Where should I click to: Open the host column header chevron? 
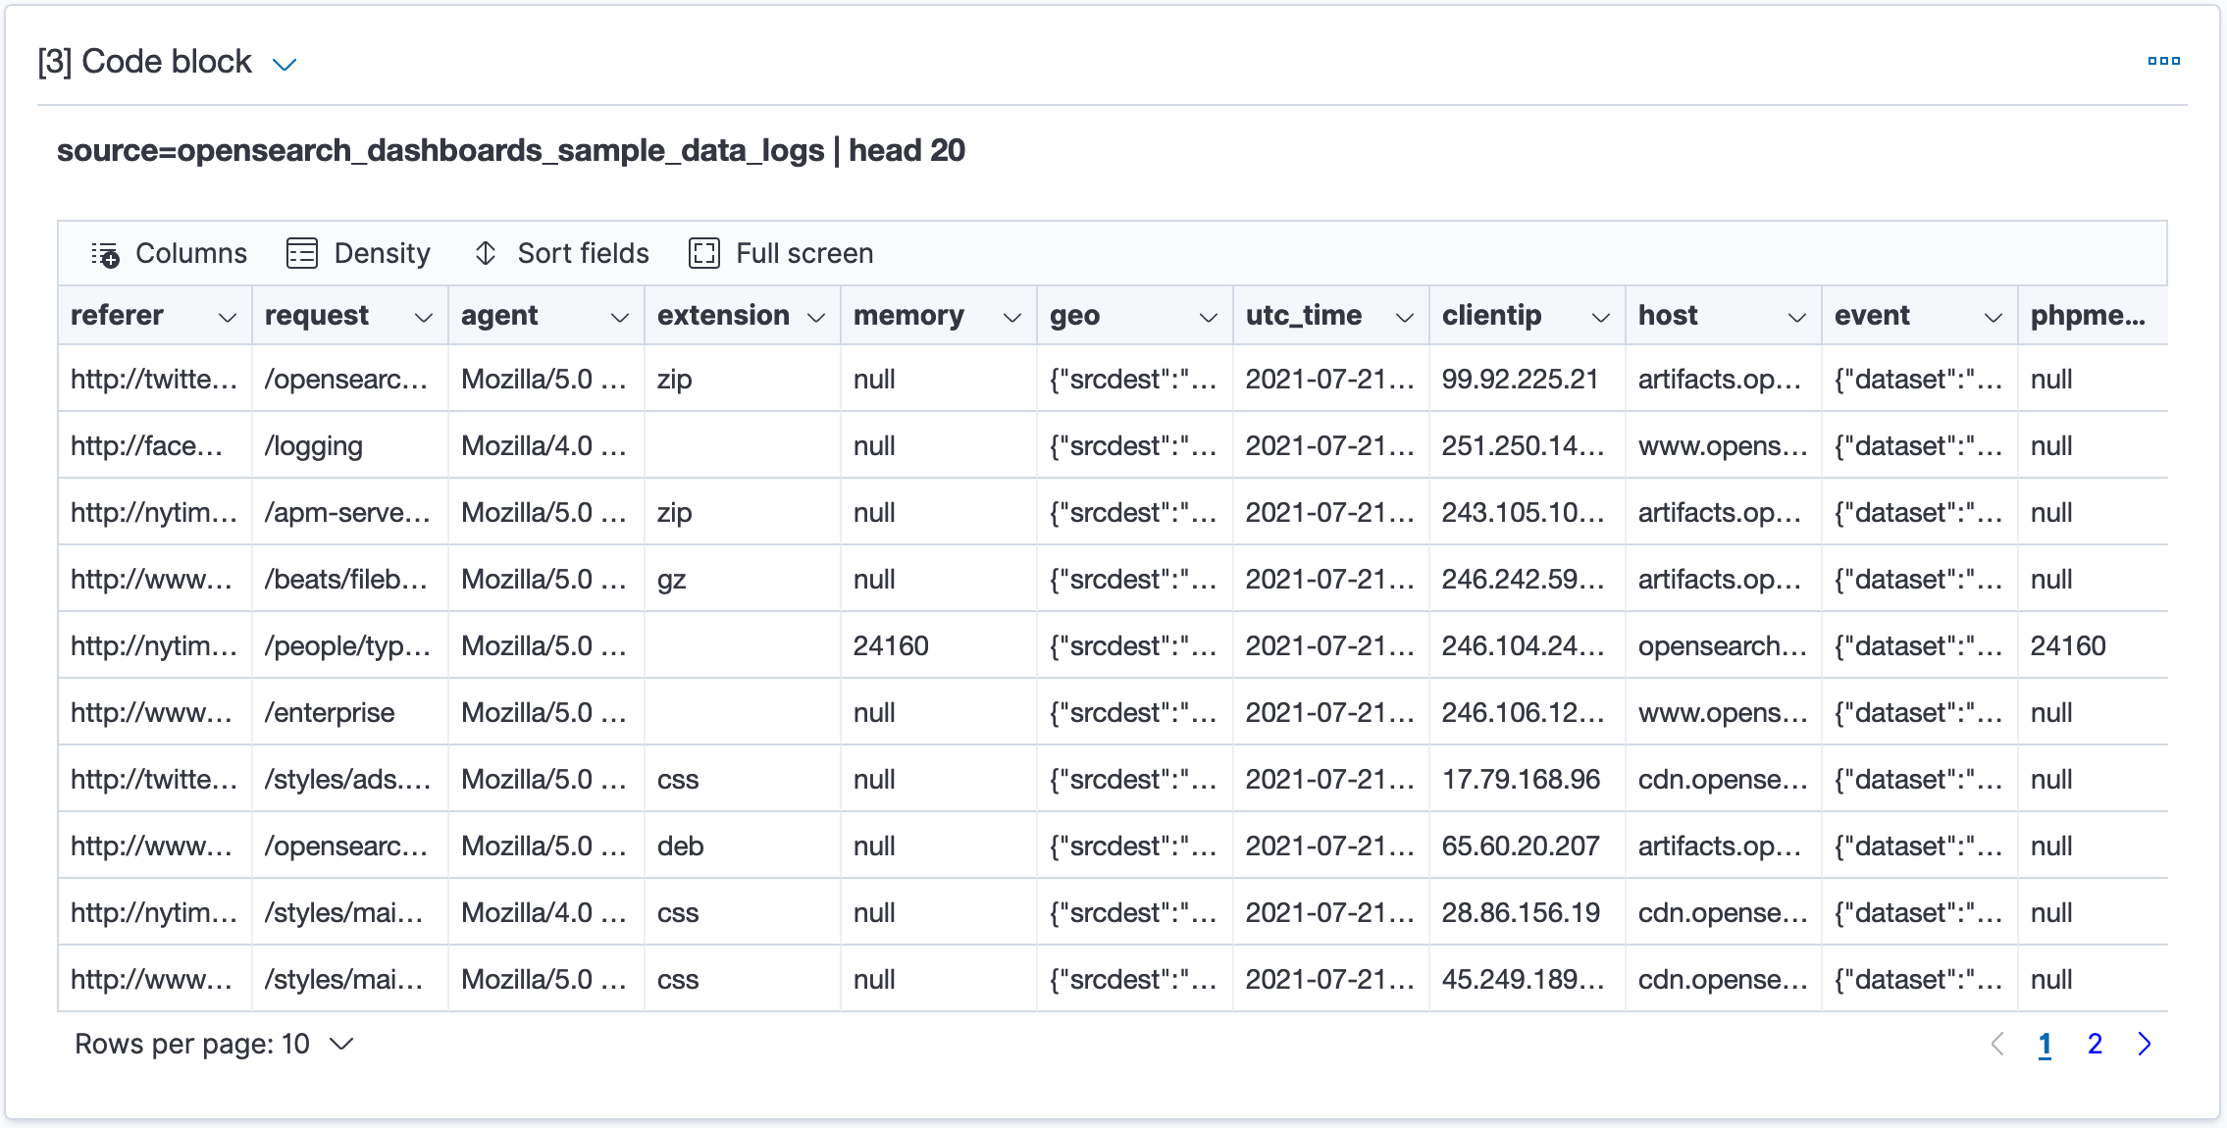1797,317
